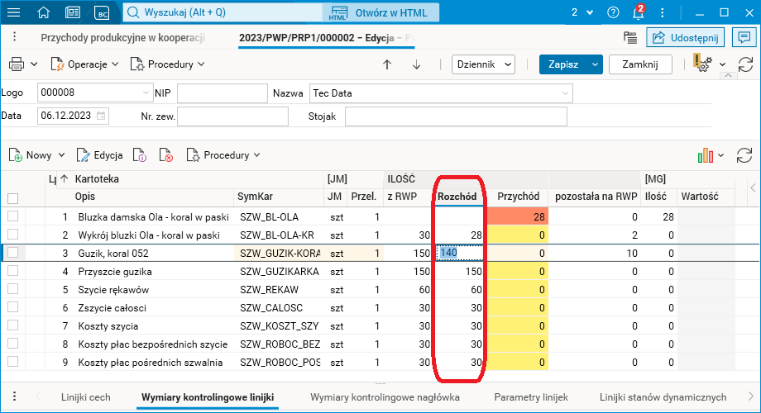Image resolution: width=761 pixels, height=413 pixels.
Task: Open the calendar picker for Data
Action: click(x=101, y=116)
